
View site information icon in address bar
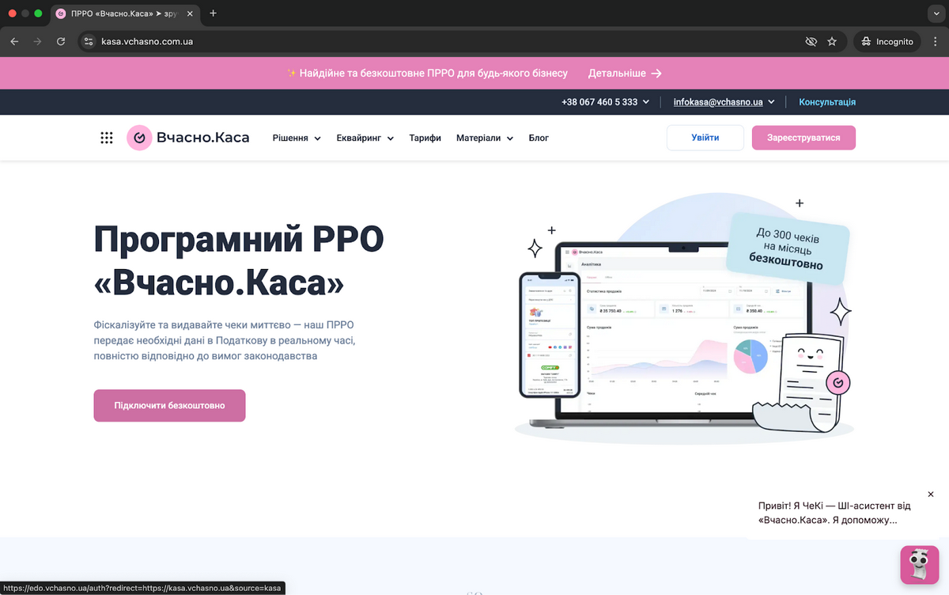click(x=89, y=41)
